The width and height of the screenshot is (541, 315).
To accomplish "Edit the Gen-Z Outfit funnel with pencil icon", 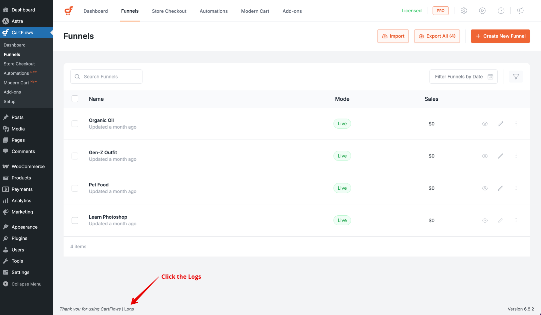I will point(500,156).
